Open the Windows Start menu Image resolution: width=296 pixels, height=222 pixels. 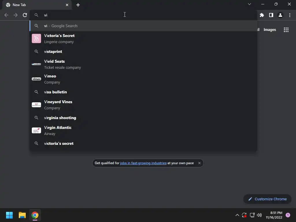pyautogui.click(x=9, y=215)
